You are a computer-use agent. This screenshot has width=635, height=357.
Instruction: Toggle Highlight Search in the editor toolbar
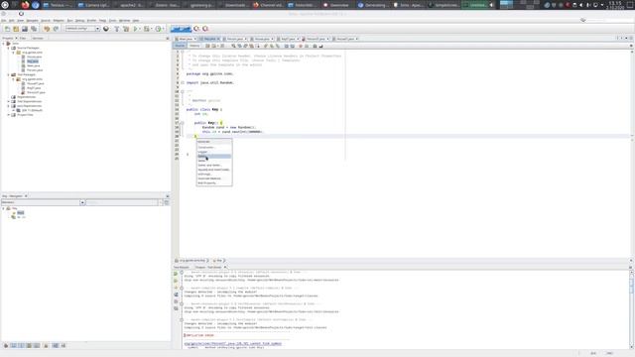point(251,47)
